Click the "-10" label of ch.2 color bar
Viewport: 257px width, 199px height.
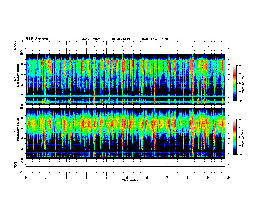point(240,155)
